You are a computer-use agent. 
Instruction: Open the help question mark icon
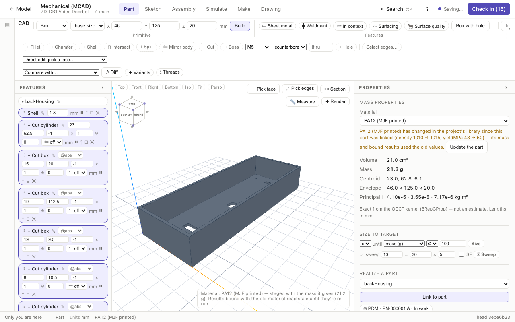coord(427,9)
